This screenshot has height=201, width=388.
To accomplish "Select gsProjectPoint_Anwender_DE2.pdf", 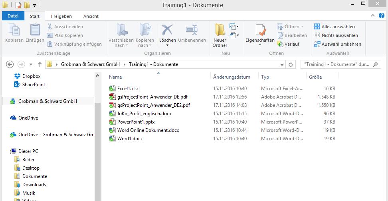I will click(x=150, y=105).
